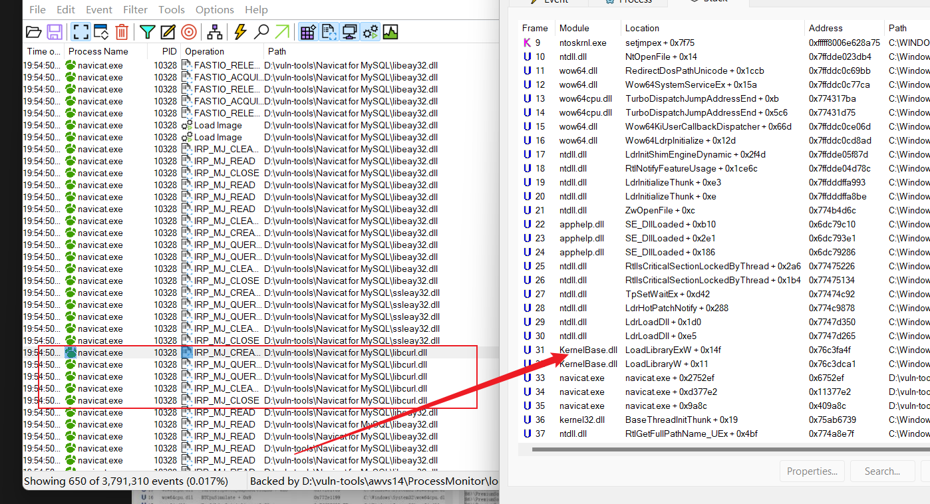Viewport: 930px width, 504px height.
Task: Open the Event menu
Action: (x=99, y=10)
